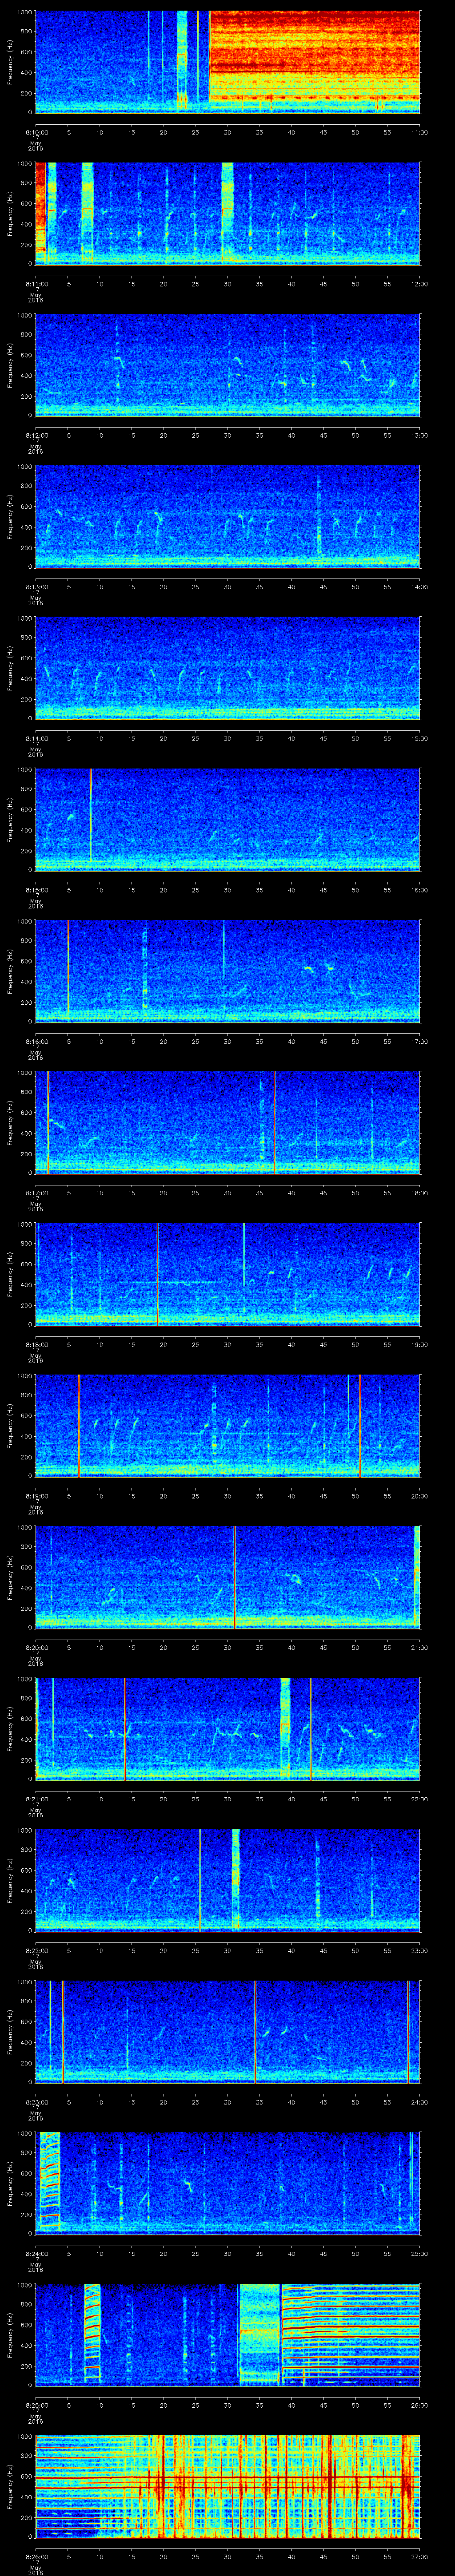The width and height of the screenshot is (455, 2576).
Task: Select the "8:20:00" start time label
Action: (x=37, y=1647)
